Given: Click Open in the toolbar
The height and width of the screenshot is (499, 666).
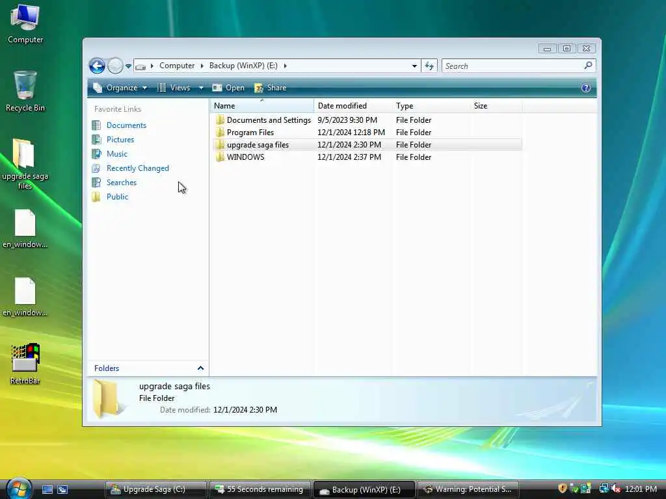Looking at the screenshot, I should [x=228, y=88].
